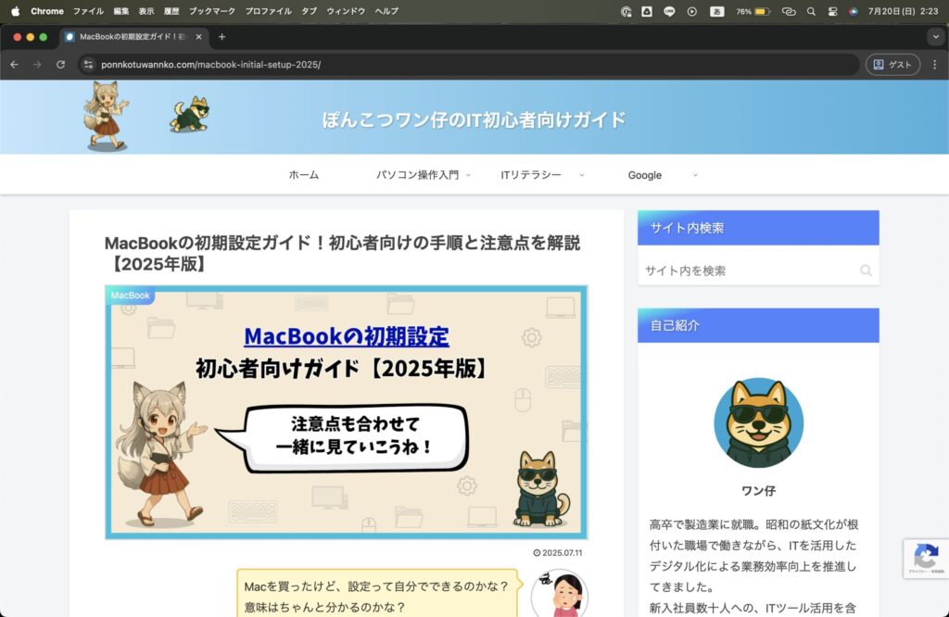Click the reCAPTCHA badge
Screen dimensions: 949x617
926,559
